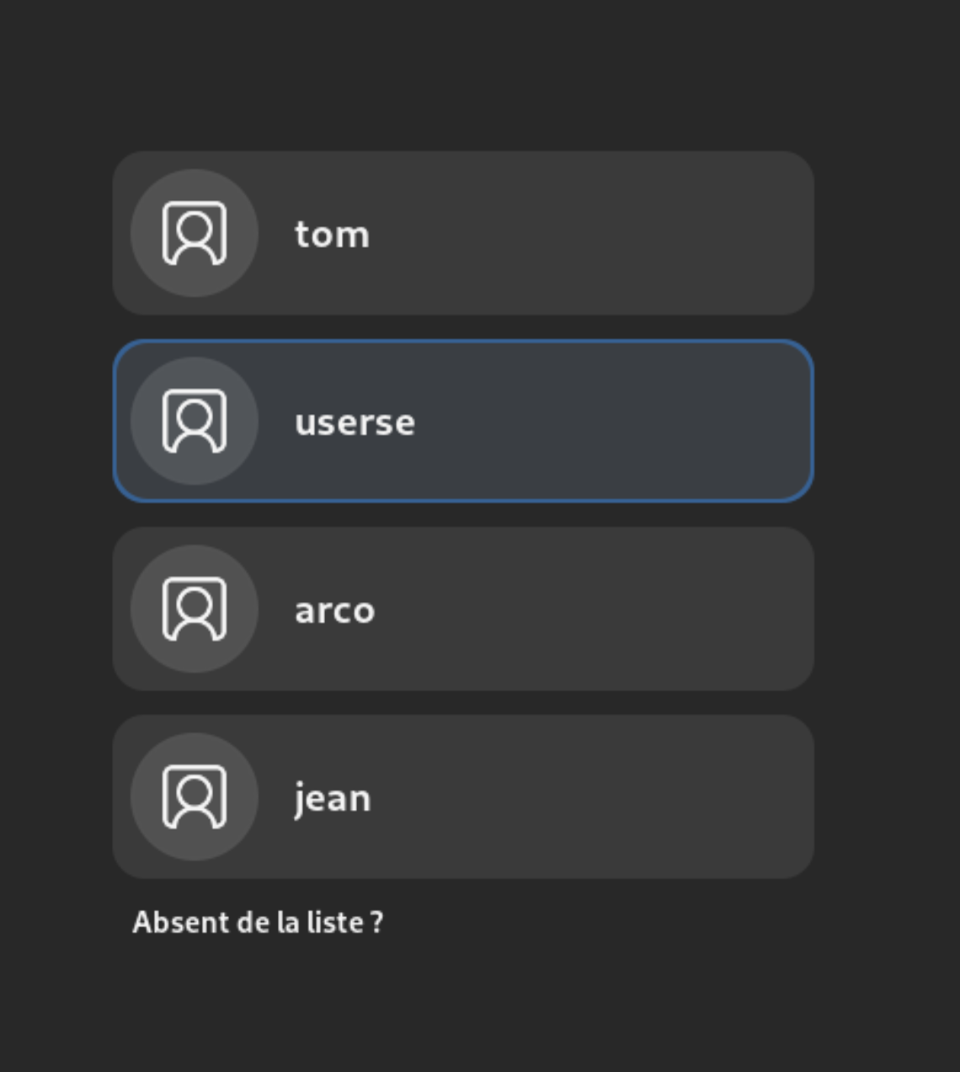Log in as user arco
Viewport: 960px width, 1072px height.
(x=463, y=609)
